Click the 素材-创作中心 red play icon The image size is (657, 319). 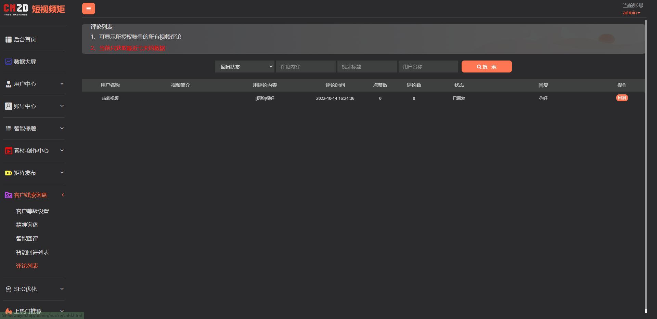coord(9,151)
